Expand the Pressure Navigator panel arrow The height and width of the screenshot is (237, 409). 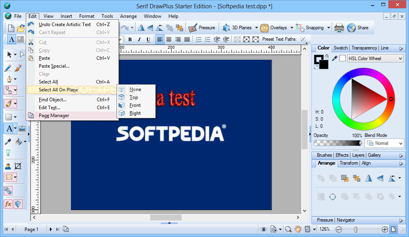401,221
